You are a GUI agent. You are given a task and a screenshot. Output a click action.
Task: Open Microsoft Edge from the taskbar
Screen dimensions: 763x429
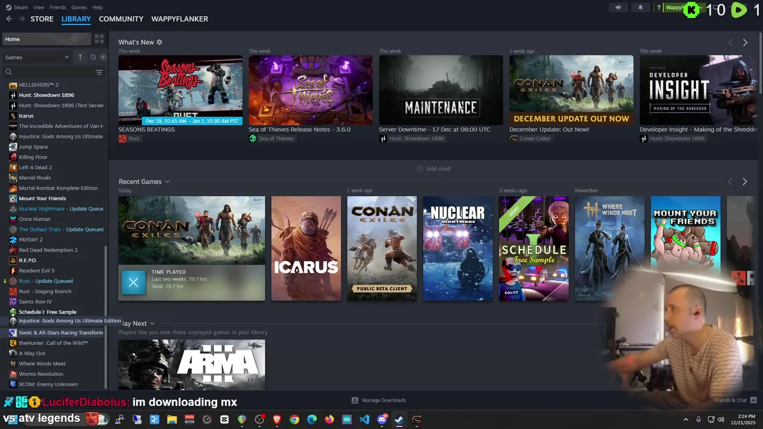[x=312, y=419]
